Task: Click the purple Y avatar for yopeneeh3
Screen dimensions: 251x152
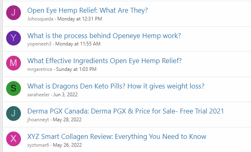Action: click(14, 38)
